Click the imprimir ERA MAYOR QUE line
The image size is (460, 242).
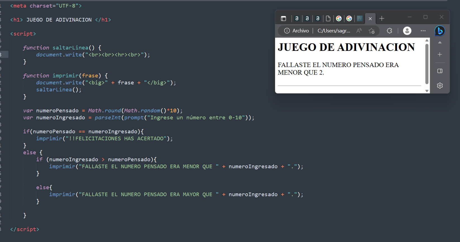pos(176,194)
